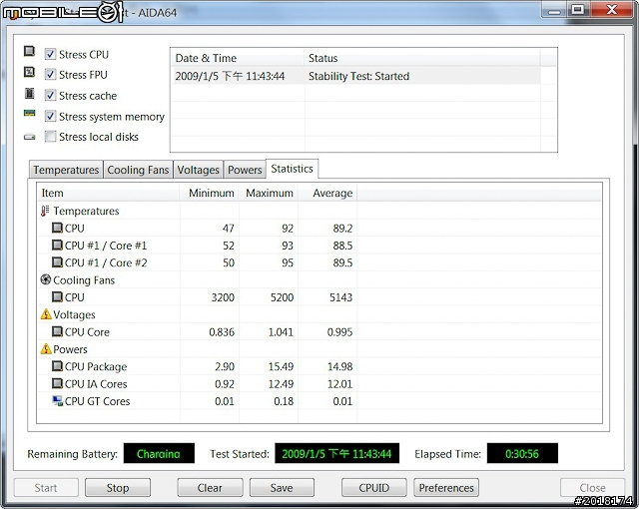Viewport: 639px width, 509px height.
Task: Click the disk icon beside Stress local disks
Action: (29, 137)
